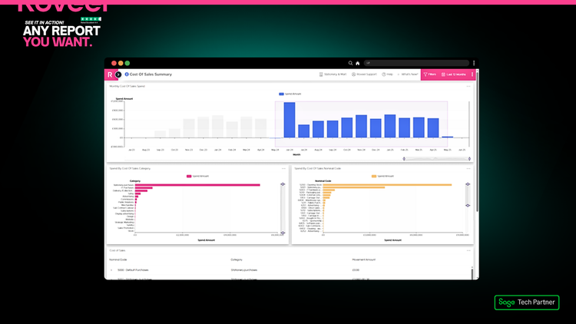This screenshot has width=576, height=324.
Task: Open options menu for Monthly Cost Of Sales Spend
Action: (468, 86)
